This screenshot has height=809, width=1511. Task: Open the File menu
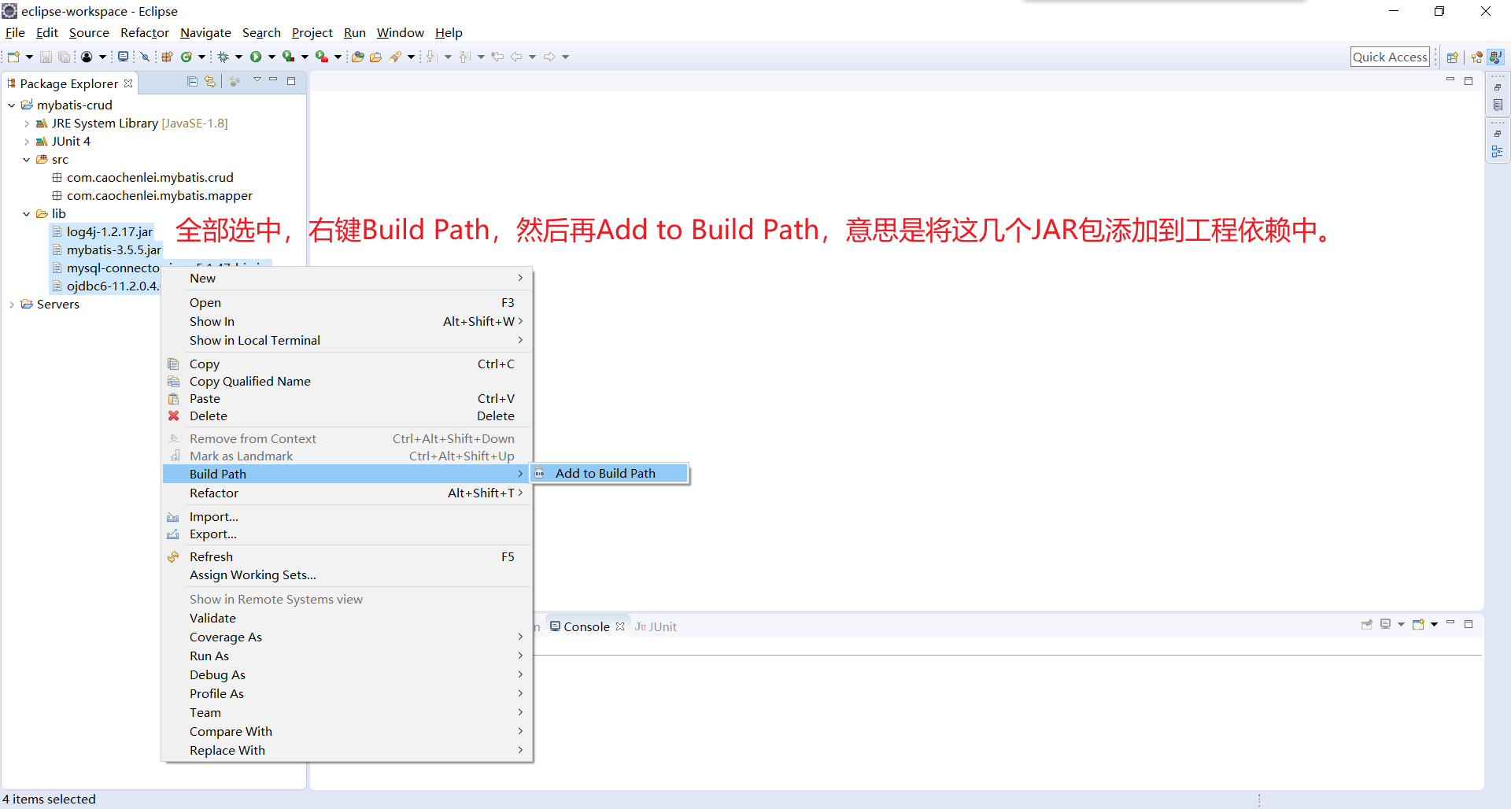(x=15, y=32)
